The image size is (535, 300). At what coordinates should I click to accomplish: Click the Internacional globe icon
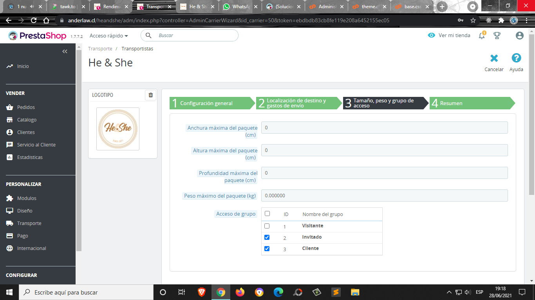click(x=10, y=248)
